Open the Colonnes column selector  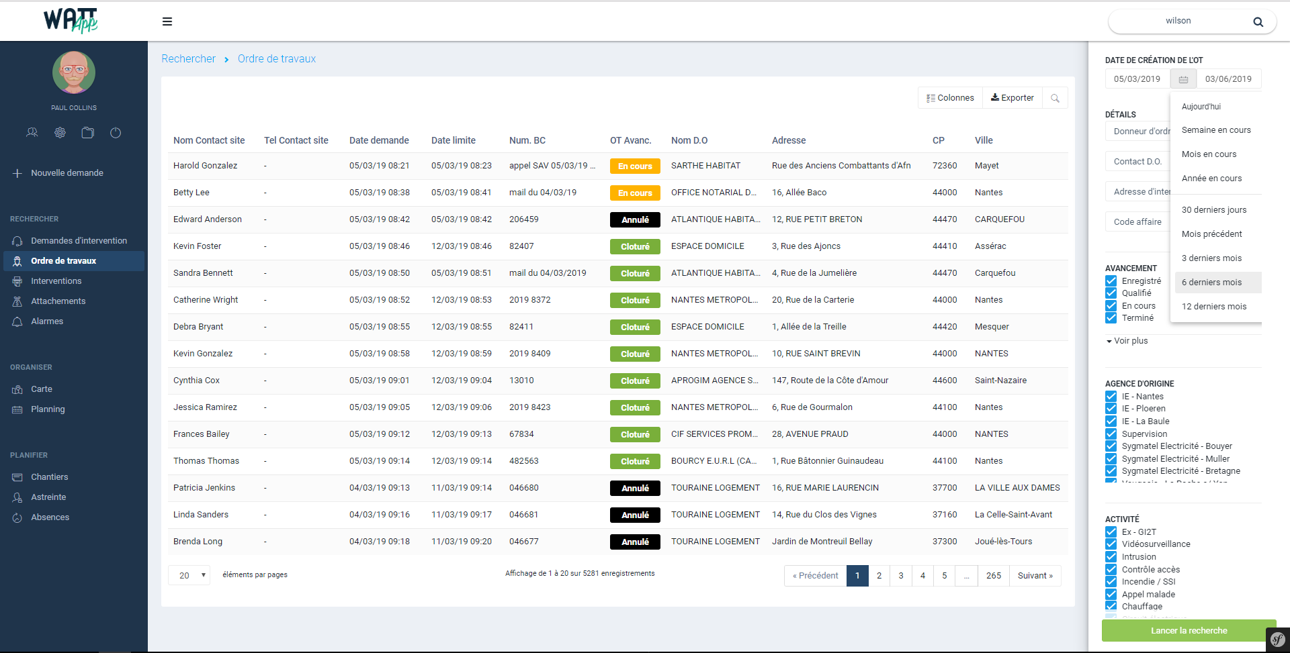[x=950, y=98]
